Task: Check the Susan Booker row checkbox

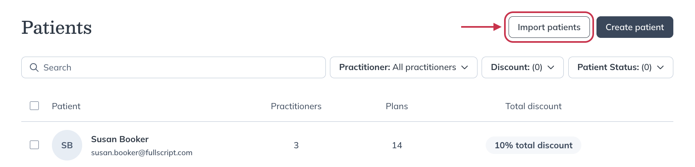Action: [x=34, y=145]
